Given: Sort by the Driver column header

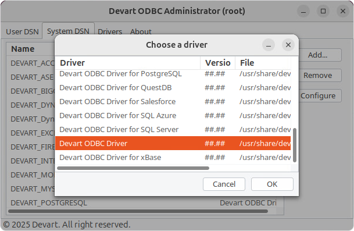Looking at the screenshot, I should (128, 63).
